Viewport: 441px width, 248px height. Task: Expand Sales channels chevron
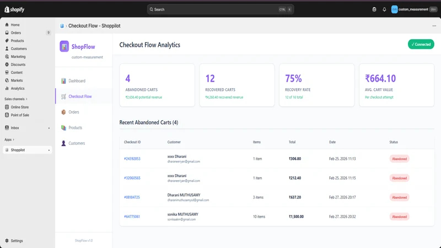tap(26, 99)
